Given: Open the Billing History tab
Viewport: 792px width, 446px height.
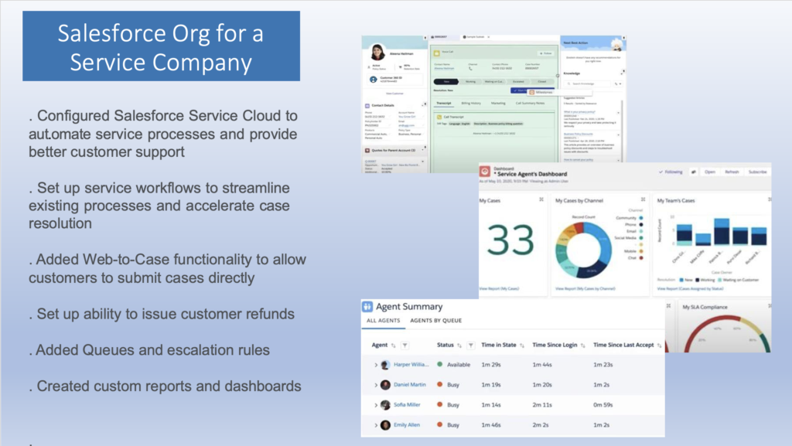Looking at the screenshot, I should (x=471, y=102).
